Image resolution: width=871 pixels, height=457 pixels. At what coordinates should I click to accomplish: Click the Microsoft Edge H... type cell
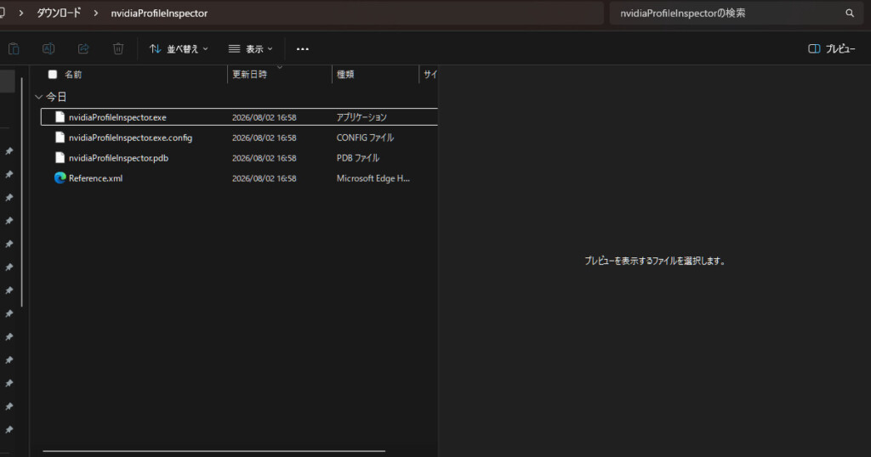[373, 178]
